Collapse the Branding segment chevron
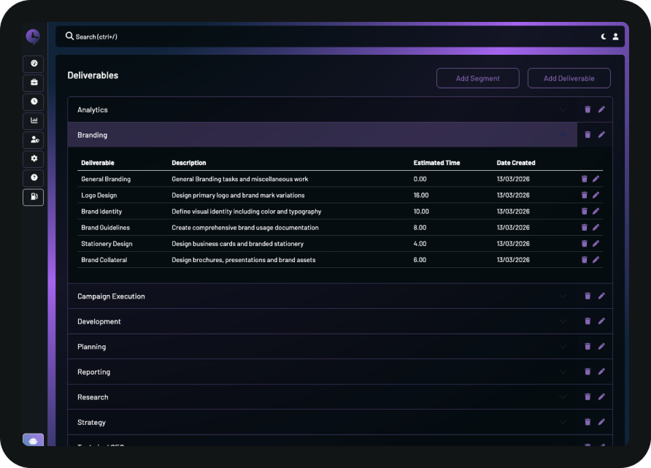The height and width of the screenshot is (468, 651). pos(563,135)
